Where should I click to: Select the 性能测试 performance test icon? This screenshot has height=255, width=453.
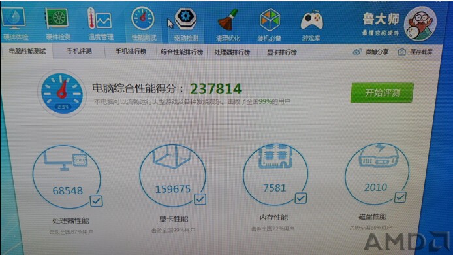(143, 24)
